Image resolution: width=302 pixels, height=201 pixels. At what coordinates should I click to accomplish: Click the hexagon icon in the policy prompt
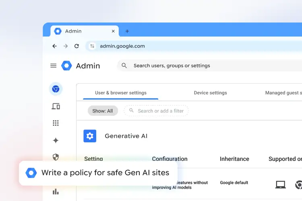click(x=31, y=173)
